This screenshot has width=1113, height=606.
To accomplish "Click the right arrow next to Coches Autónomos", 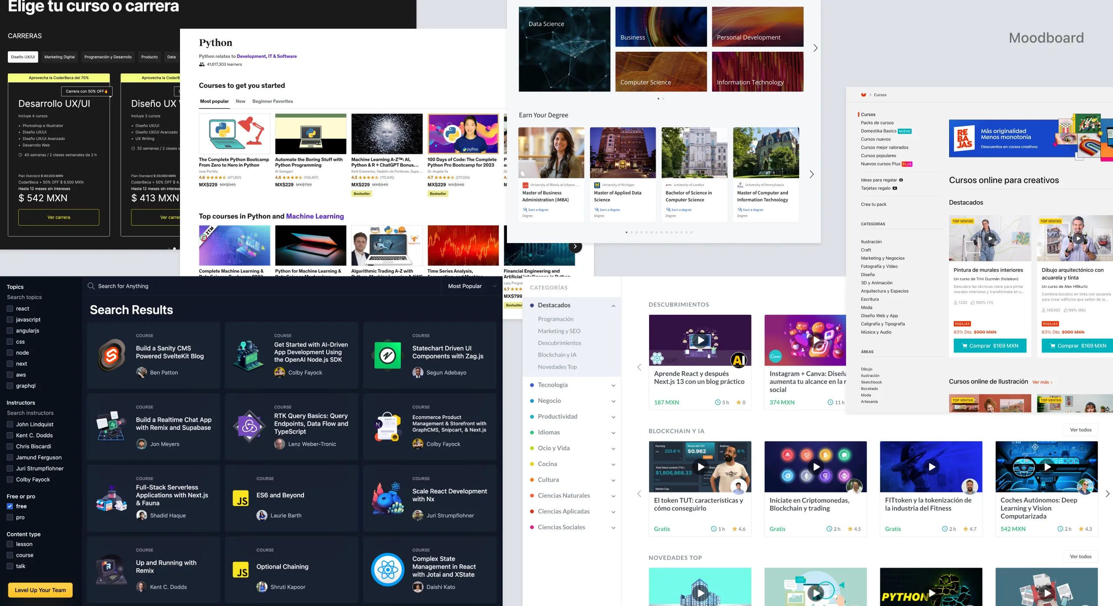I will (x=1107, y=494).
